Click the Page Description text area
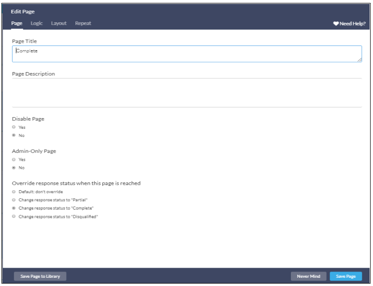 tap(187, 92)
